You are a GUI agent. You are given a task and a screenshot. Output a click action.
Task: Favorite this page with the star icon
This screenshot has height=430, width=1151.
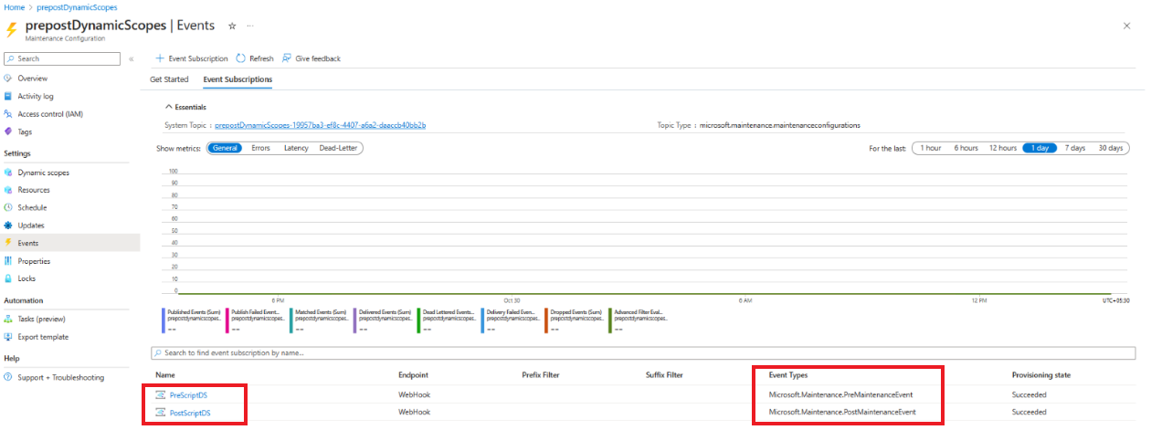(x=232, y=26)
